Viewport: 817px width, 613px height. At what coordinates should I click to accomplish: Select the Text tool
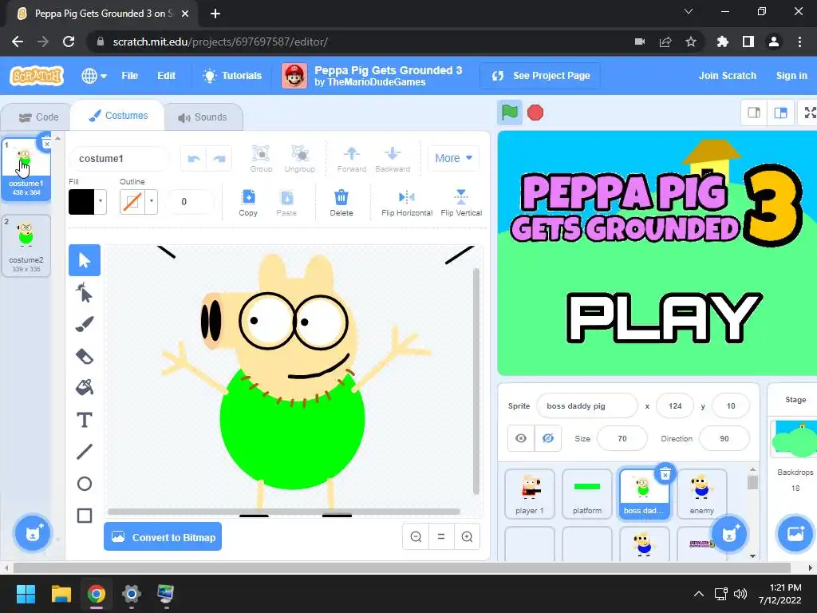click(x=85, y=420)
